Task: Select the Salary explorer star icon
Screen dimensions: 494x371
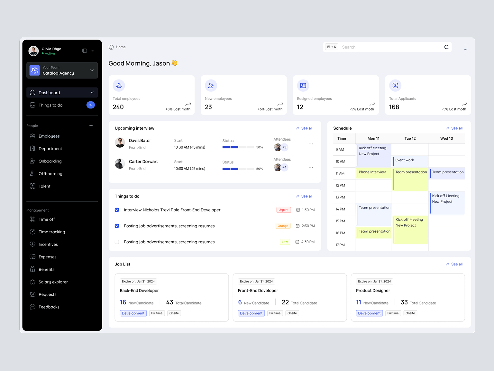Action: pyautogui.click(x=32, y=282)
